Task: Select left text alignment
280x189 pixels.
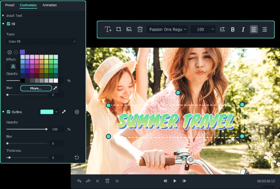Action: point(254,29)
